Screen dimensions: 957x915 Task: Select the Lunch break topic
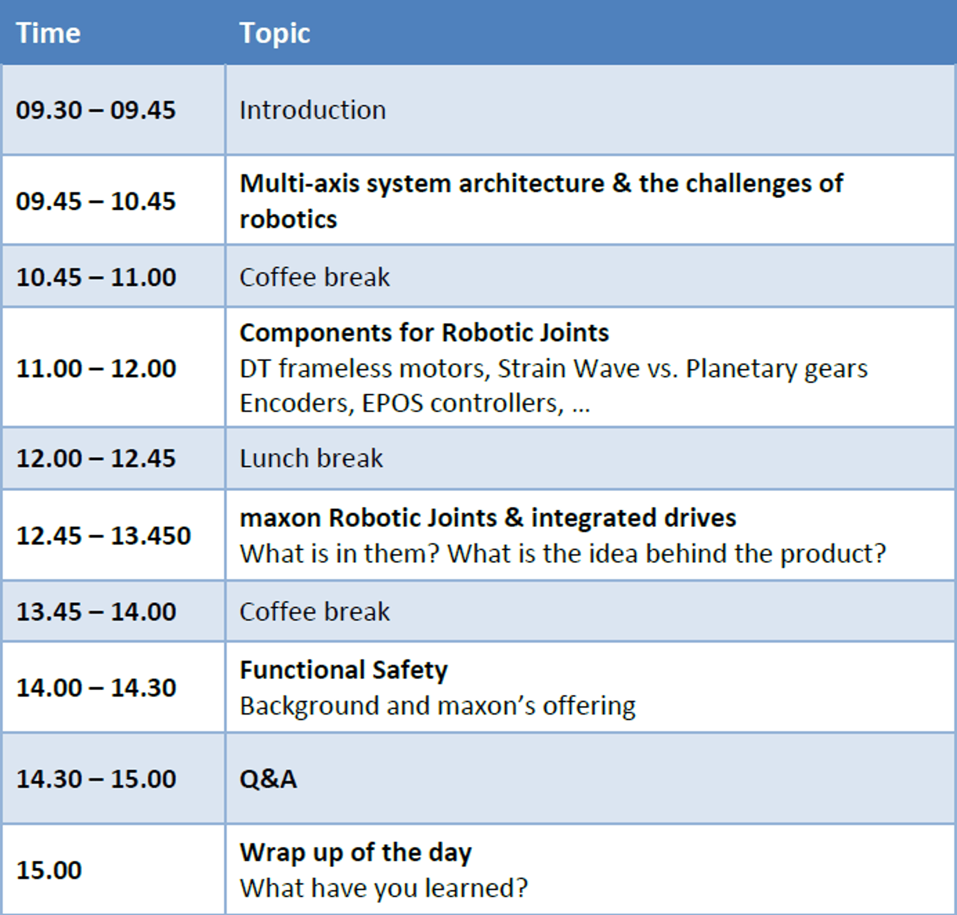[311, 459]
